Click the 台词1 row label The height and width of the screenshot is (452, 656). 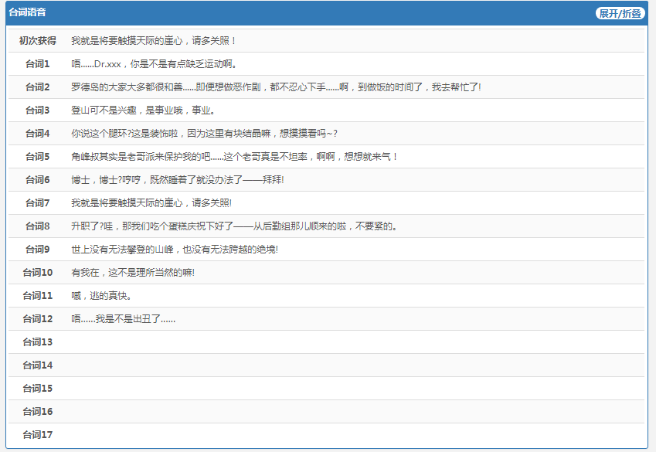37,63
